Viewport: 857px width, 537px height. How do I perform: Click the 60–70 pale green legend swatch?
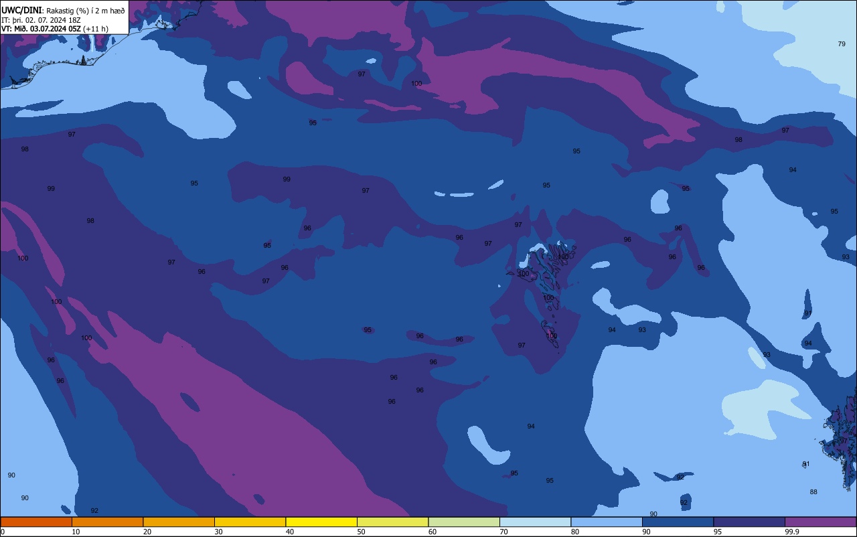(464, 522)
